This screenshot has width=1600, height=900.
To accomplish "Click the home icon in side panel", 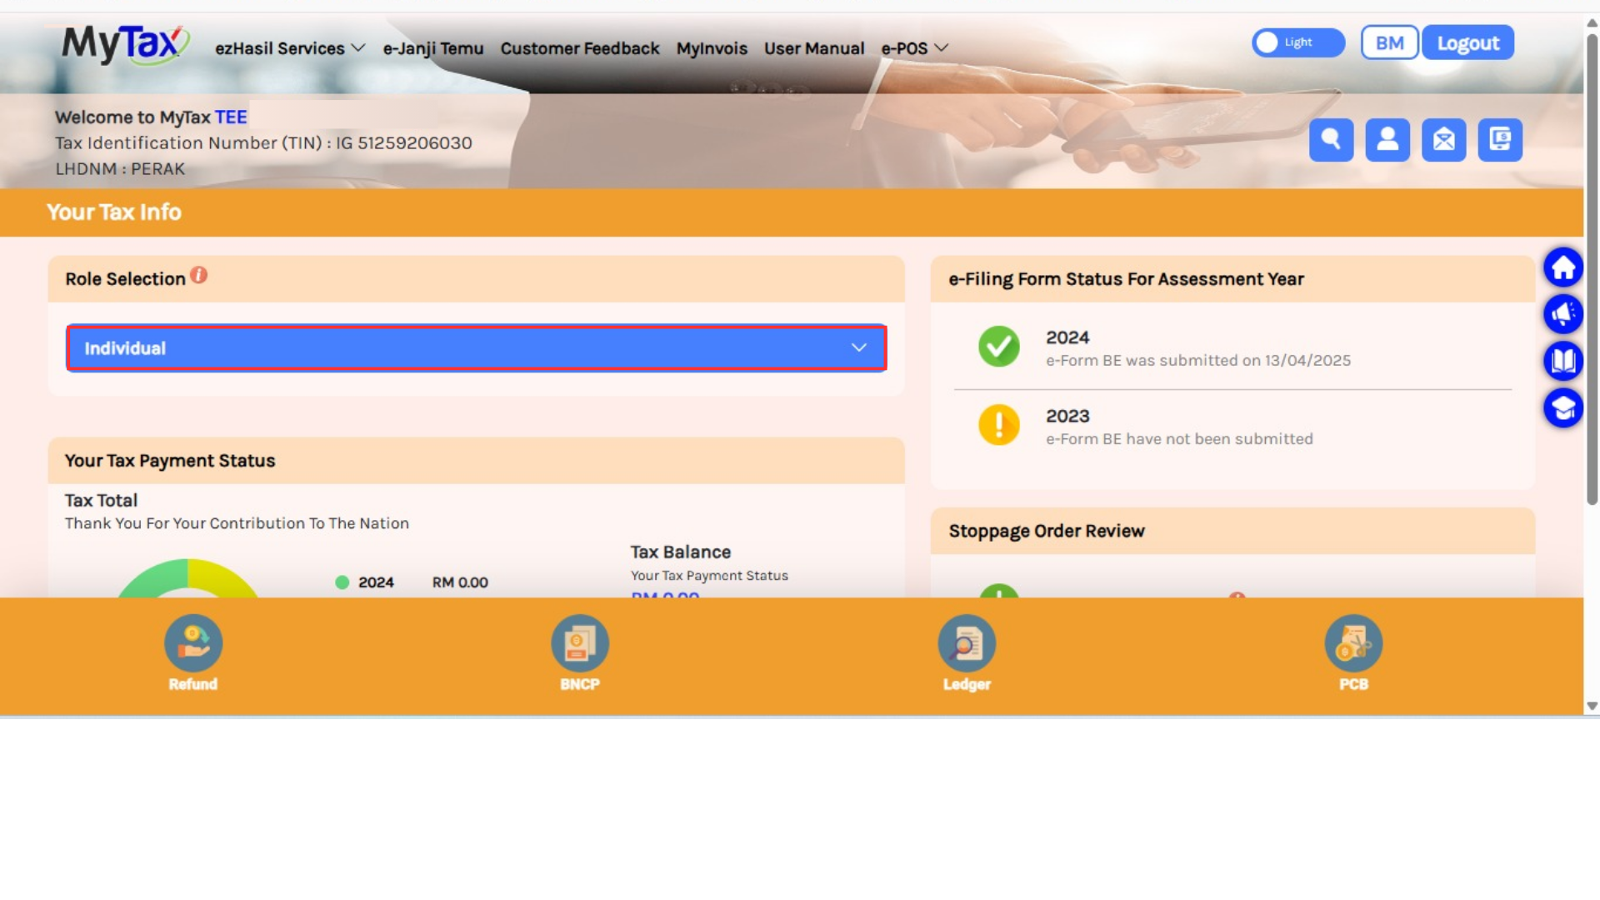I will 1563,267.
